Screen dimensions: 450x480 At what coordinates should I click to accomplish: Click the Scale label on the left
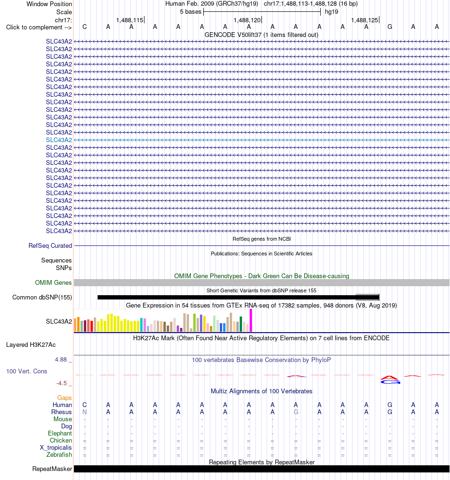click(64, 12)
